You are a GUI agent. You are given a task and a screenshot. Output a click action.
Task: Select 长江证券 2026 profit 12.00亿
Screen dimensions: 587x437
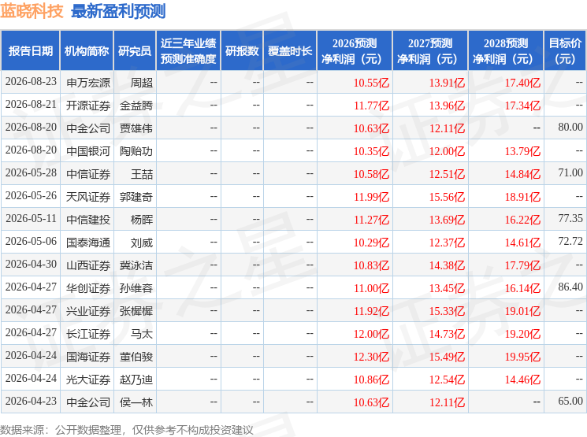[371, 334]
